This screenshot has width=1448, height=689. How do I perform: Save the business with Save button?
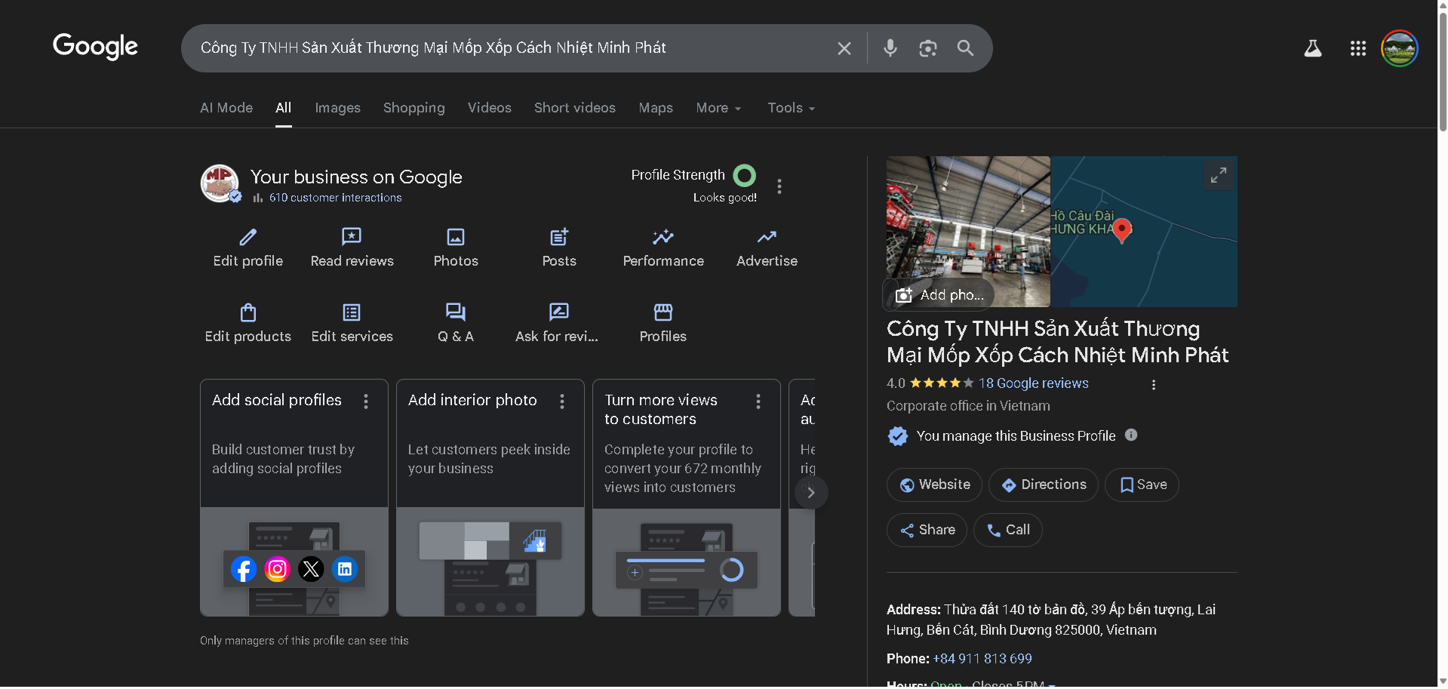1142,485
